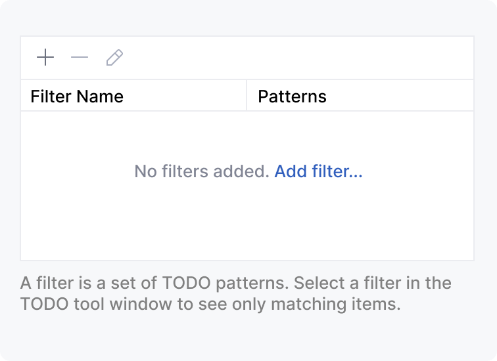Open the Add filter... link
Viewport: 497px width, 361px height.
coord(318,172)
